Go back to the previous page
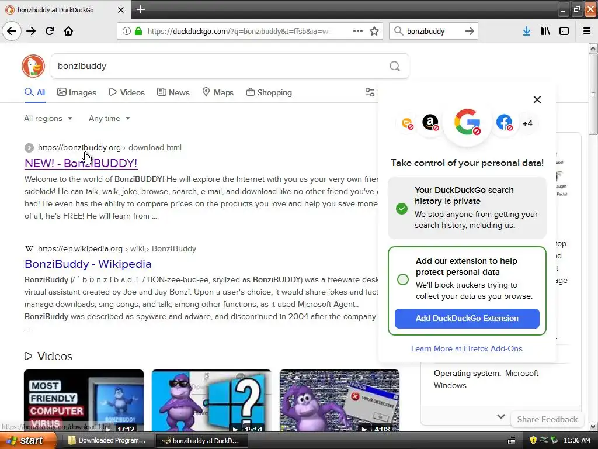This screenshot has width=598, height=449. pos(12,31)
